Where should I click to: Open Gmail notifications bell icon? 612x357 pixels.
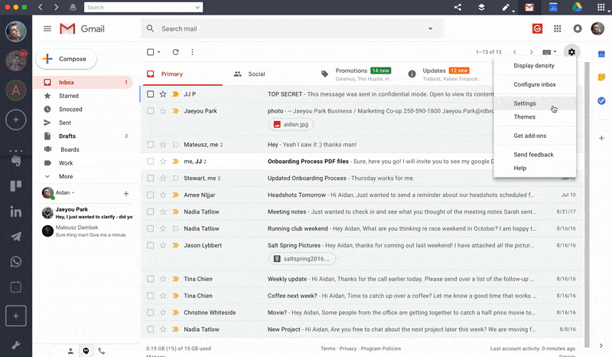pos(578,28)
